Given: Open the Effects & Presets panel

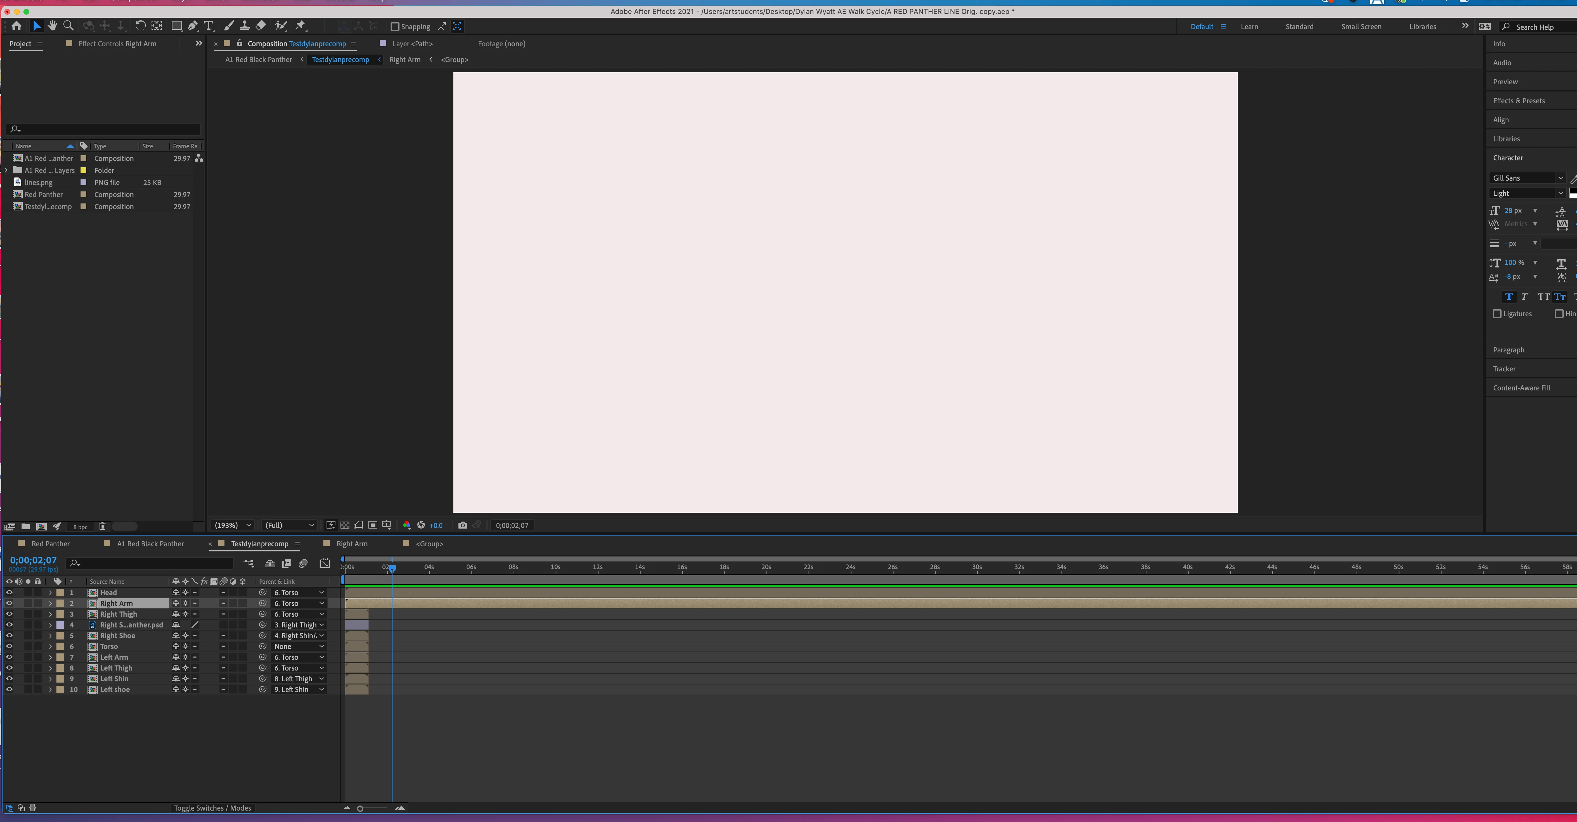Looking at the screenshot, I should pyautogui.click(x=1519, y=100).
